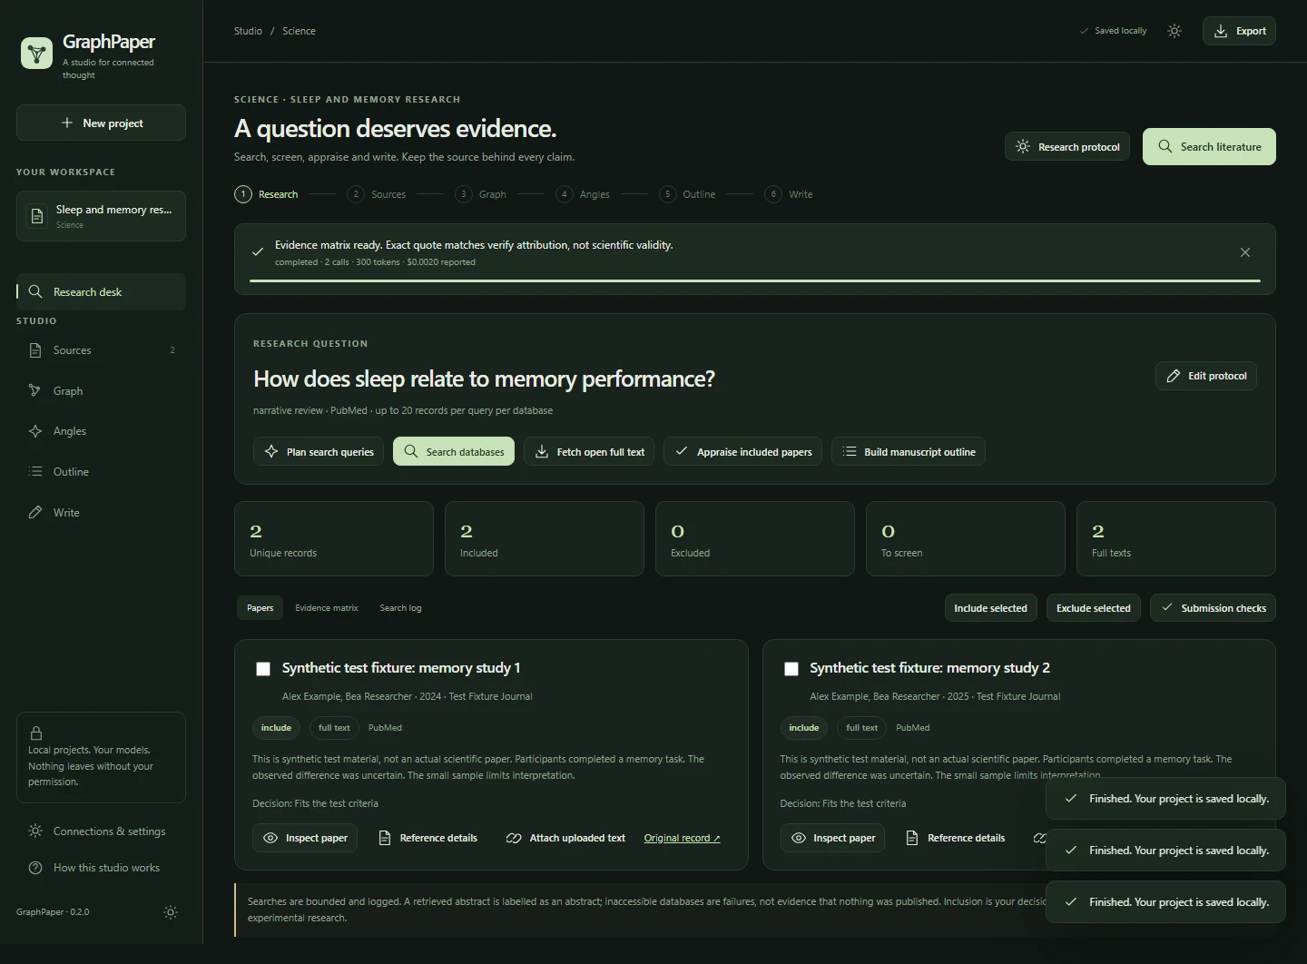Image resolution: width=1307 pixels, height=964 pixels.
Task: Open How this studio works help
Action: point(101,868)
